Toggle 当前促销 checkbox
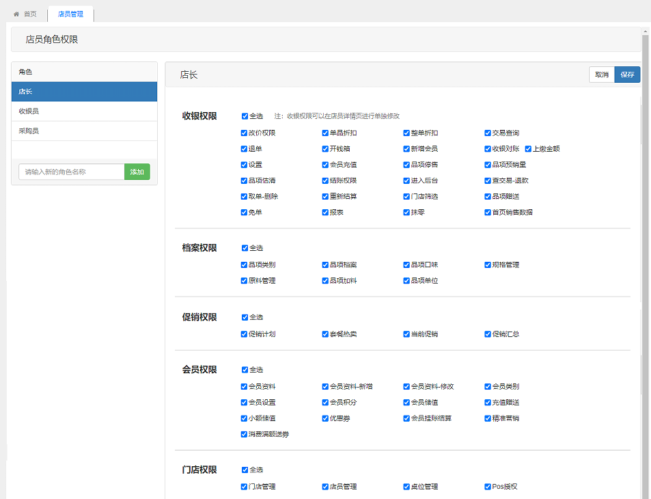The width and height of the screenshot is (651, 499). pyautogui.click(x=406, y=334)
